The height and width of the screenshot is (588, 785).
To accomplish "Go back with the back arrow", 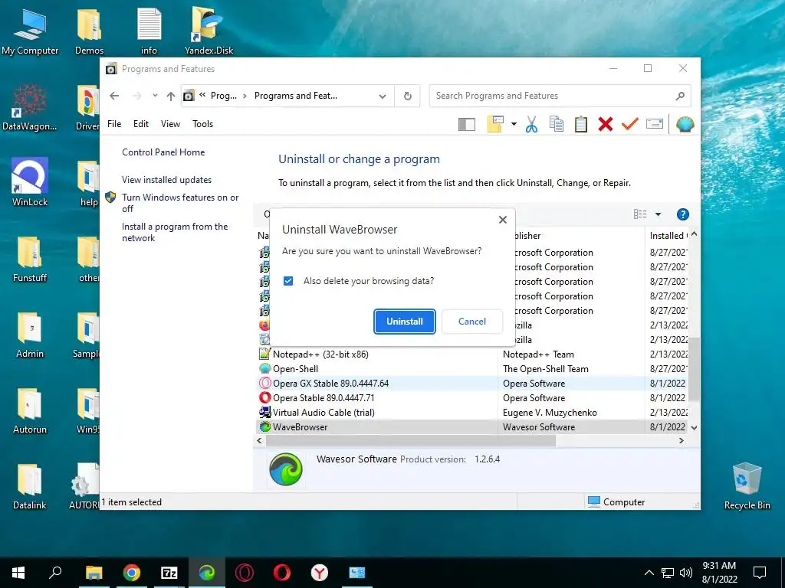I will coord(115,96).
